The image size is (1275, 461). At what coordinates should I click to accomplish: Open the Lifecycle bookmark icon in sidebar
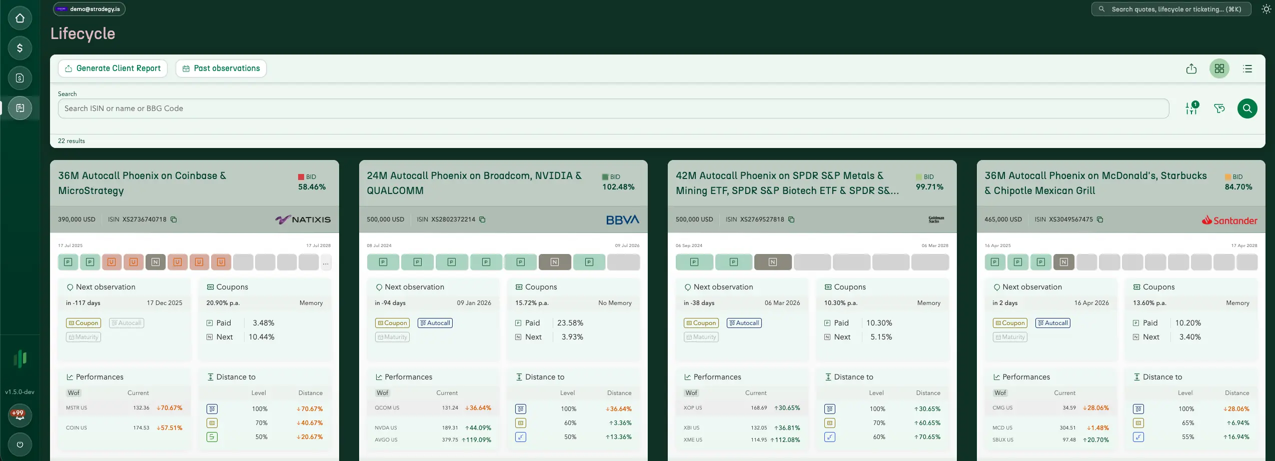pyautogui.click(x=20, y=107)
